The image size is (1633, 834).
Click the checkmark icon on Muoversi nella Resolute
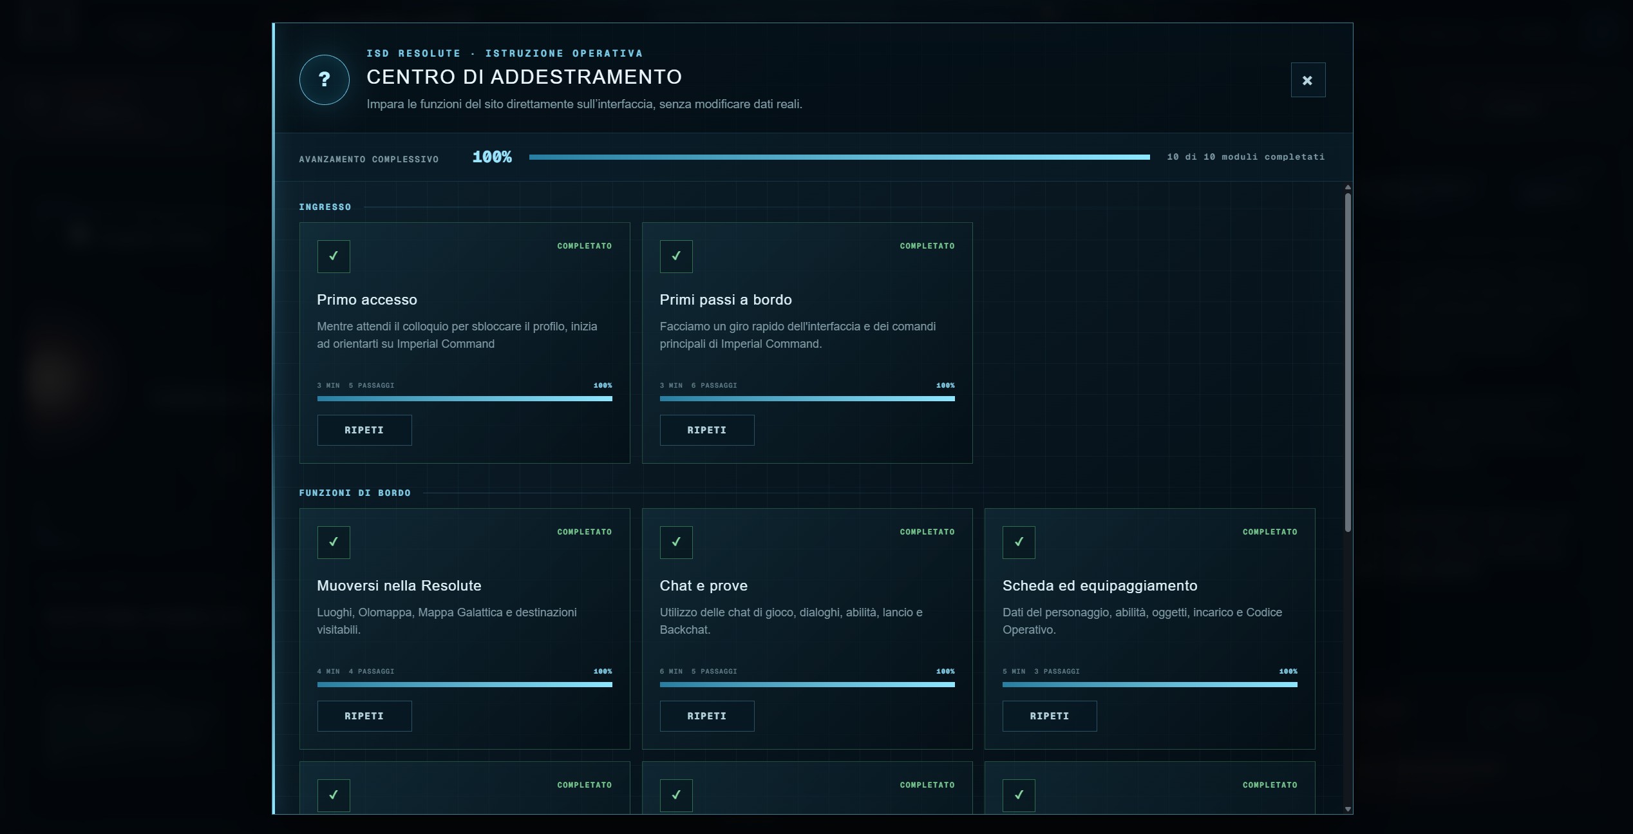coord(334,542)
